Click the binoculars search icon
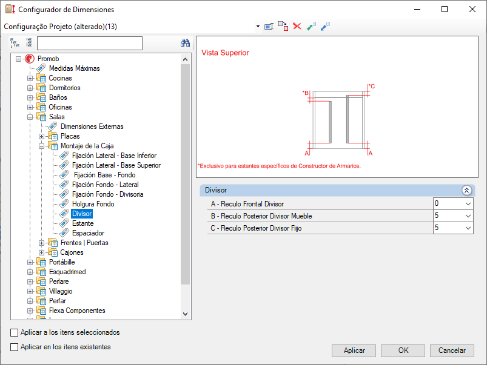This screenshot has width=487, height=365. click(x=185, y=43)
